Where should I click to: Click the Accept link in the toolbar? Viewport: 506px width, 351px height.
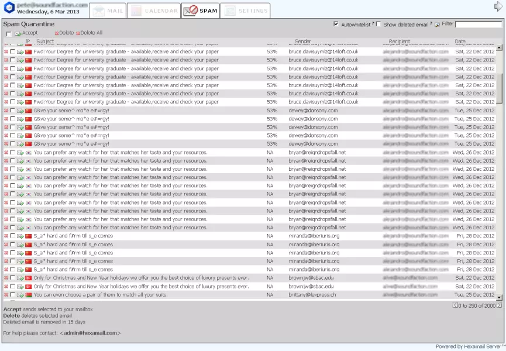tap(29, 33)
